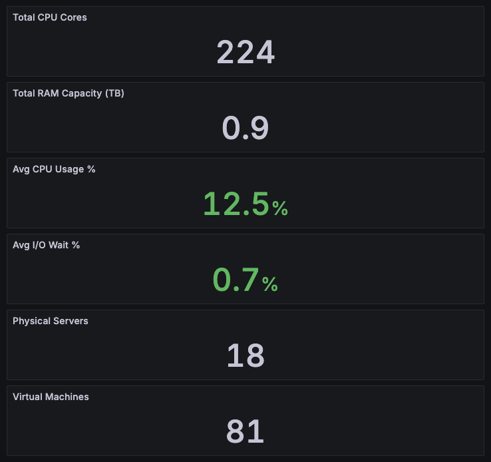Click blank area left of the 18 value

(x=106, y=355)
